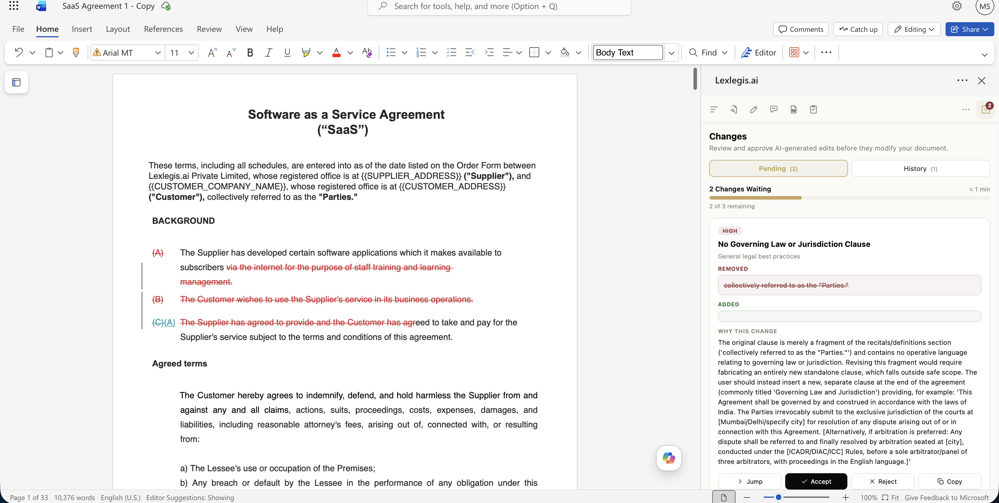Viewport: 999px width, 503px height.
Task: Click the search box for tools and help
Action: click(500, 6)
